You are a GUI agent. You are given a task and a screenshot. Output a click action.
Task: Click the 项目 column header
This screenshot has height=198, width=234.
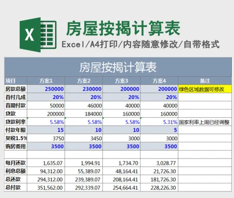(16, 81)
